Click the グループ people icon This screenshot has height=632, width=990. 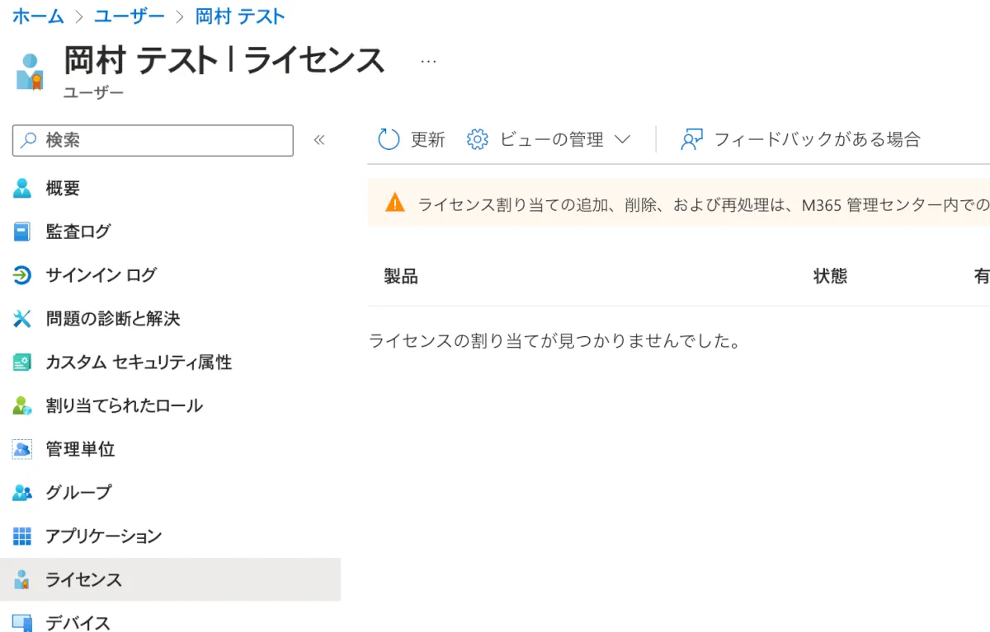pyautogui.click(x=22, y=493)
